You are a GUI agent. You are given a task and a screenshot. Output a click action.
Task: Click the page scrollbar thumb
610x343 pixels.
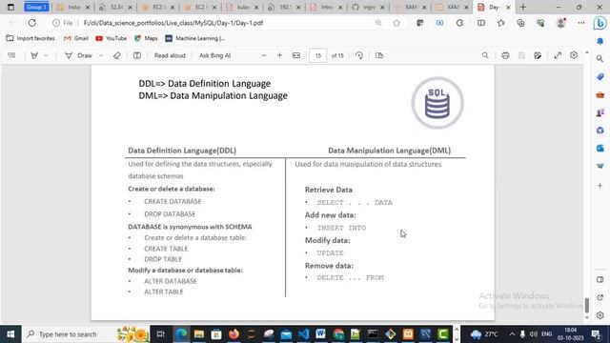point(587,305)
